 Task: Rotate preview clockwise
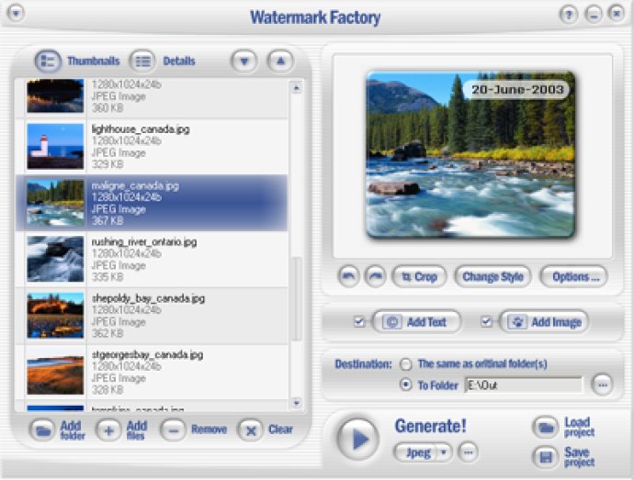(375, 276)
